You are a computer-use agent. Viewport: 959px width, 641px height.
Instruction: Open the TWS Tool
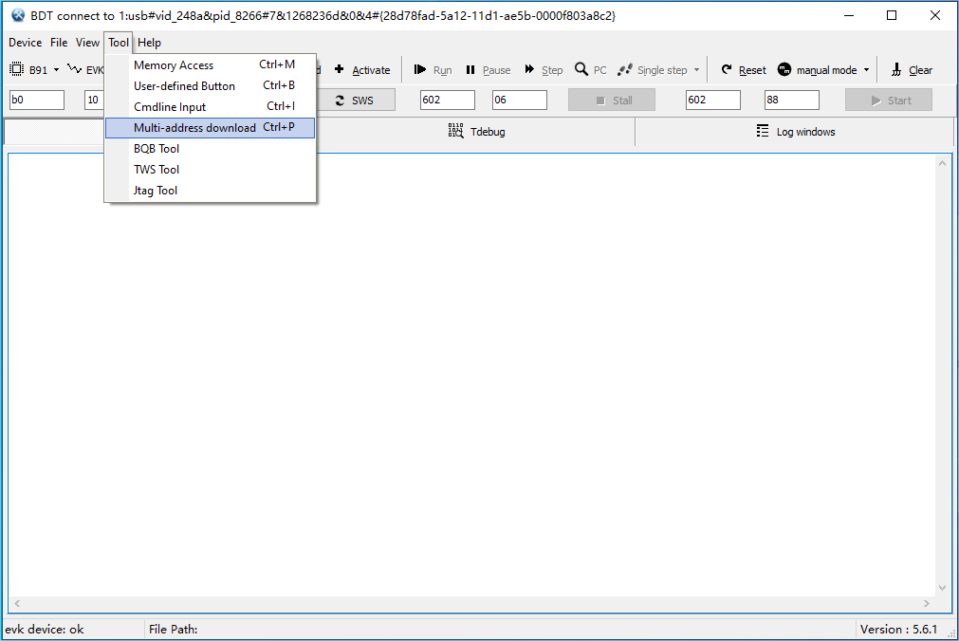pos(211,170)
